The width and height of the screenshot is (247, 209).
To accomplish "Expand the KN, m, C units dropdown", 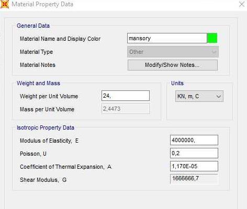I will (199, 96).
